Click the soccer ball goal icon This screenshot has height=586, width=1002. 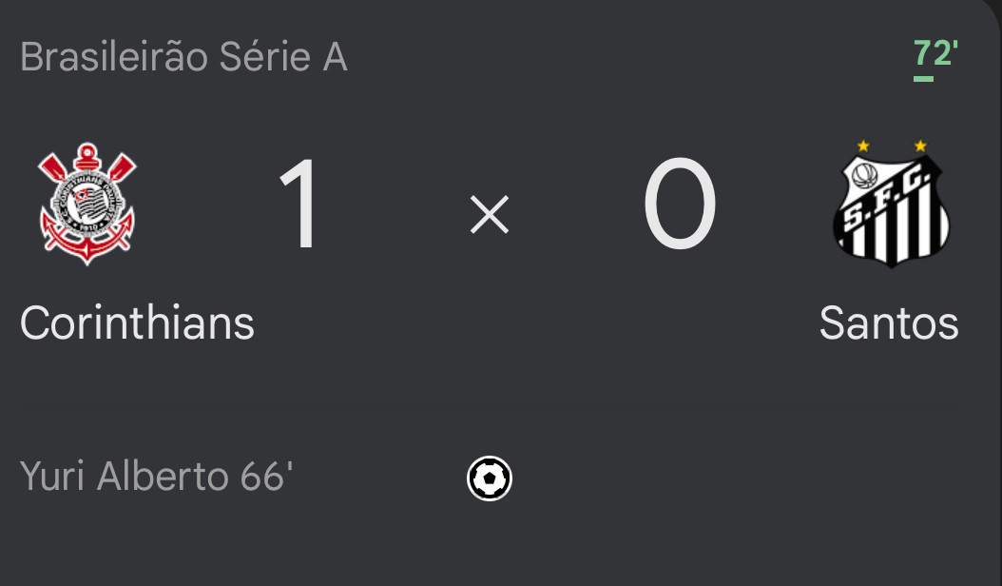[490, 478]
